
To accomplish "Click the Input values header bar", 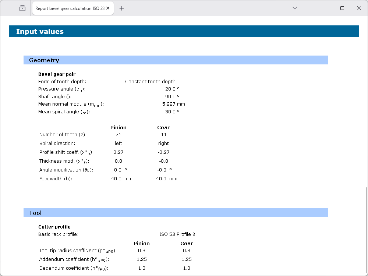I will [184, 32].
